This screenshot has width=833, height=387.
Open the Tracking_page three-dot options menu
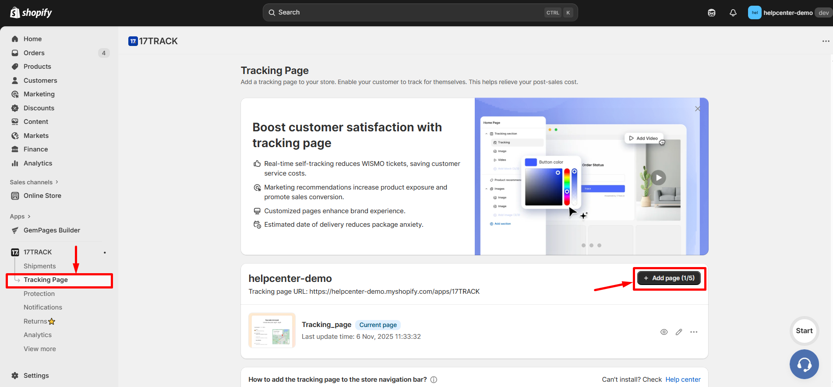(694, 332)
